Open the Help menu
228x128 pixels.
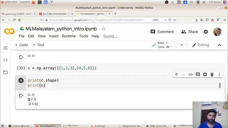(95, 36)
